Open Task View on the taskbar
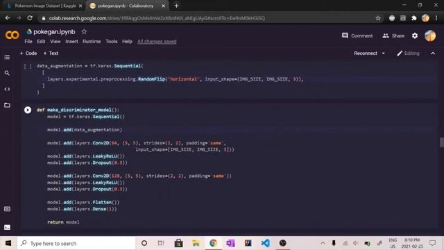This screenshot has width=444, height=250. 161,243
